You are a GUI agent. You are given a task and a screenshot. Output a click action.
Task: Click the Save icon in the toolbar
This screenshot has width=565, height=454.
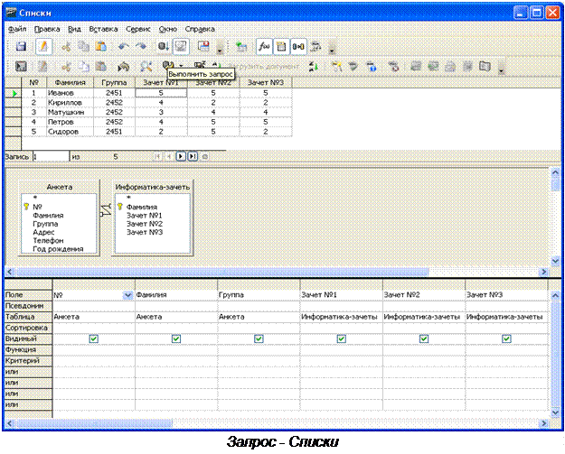tap(23, 46)
